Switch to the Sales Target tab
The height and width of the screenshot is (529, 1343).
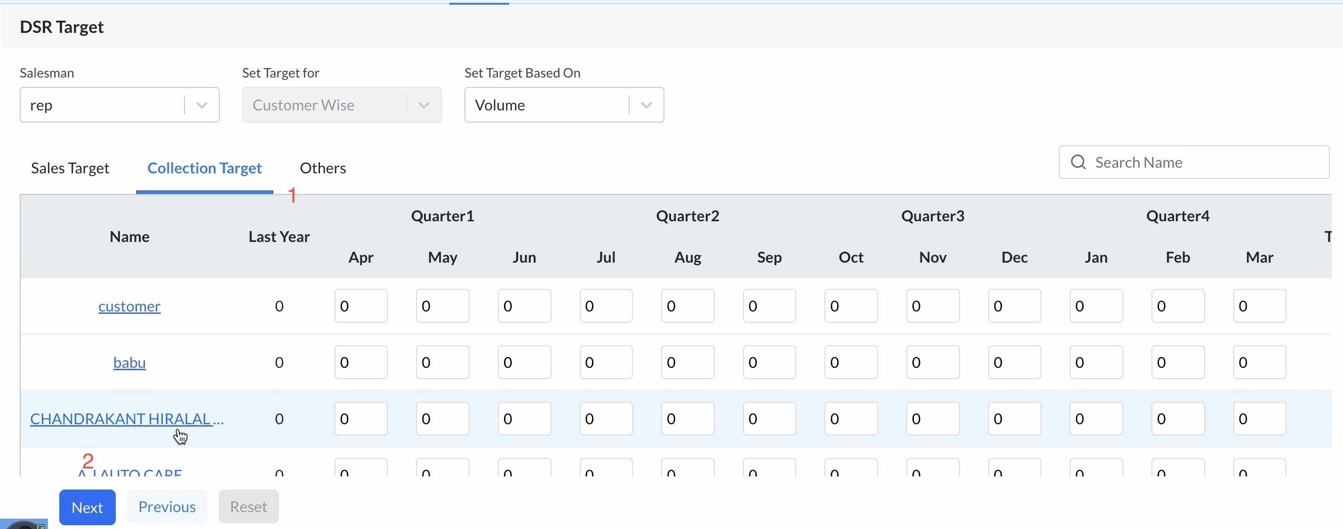[x=70, y=168]
